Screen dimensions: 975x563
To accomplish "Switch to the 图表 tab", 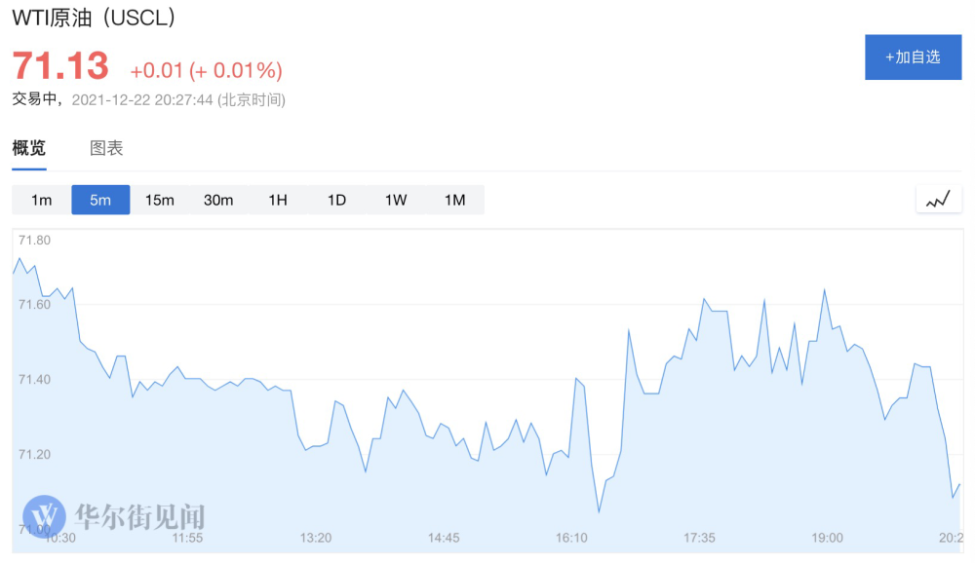I will pos(106,149).
